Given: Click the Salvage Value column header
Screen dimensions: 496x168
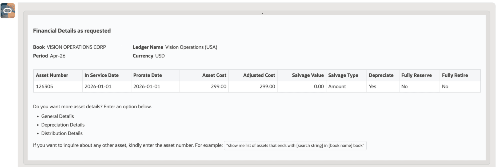Looking at the screenshot, I should pos(302,75).
